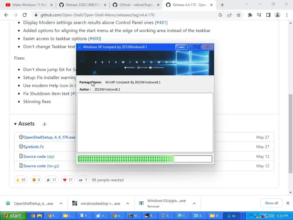
Task: Open the folder quick launch icon
Action: click(x=39, y=216)
